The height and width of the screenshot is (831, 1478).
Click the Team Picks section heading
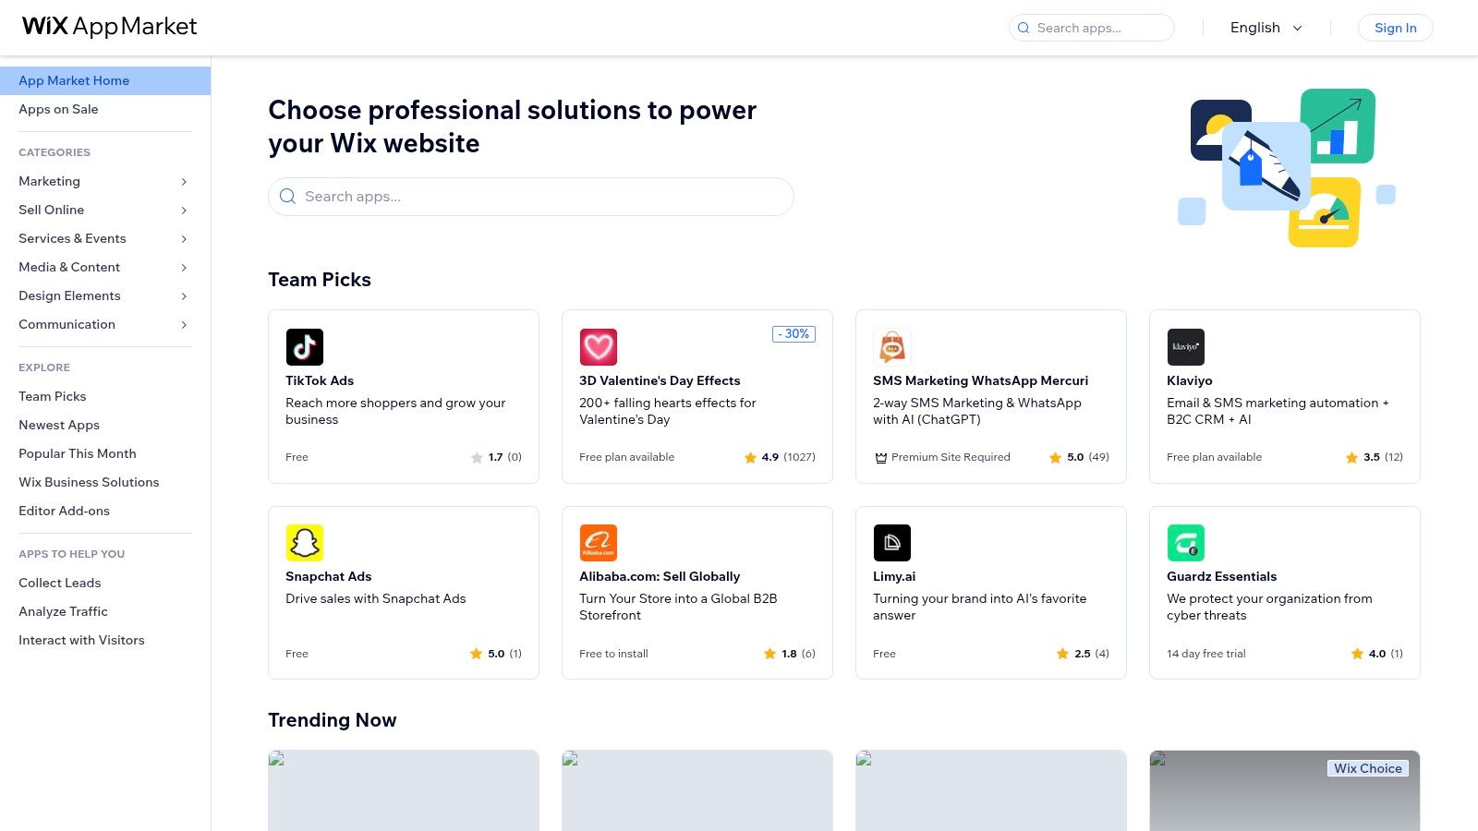coord(320,280)
